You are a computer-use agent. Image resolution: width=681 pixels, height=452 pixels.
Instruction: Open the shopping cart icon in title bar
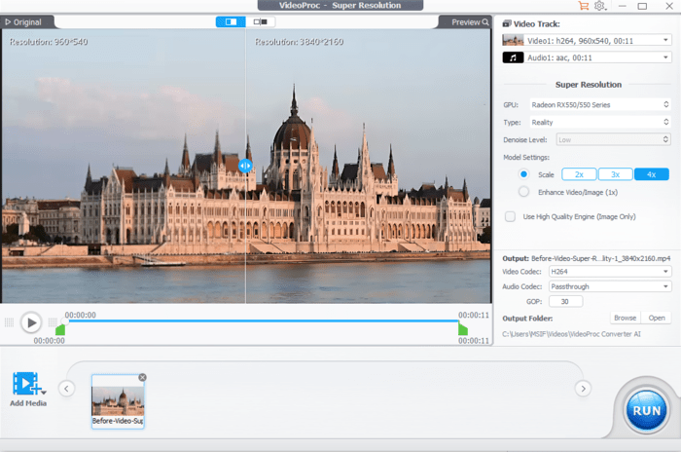coord(584,6)
